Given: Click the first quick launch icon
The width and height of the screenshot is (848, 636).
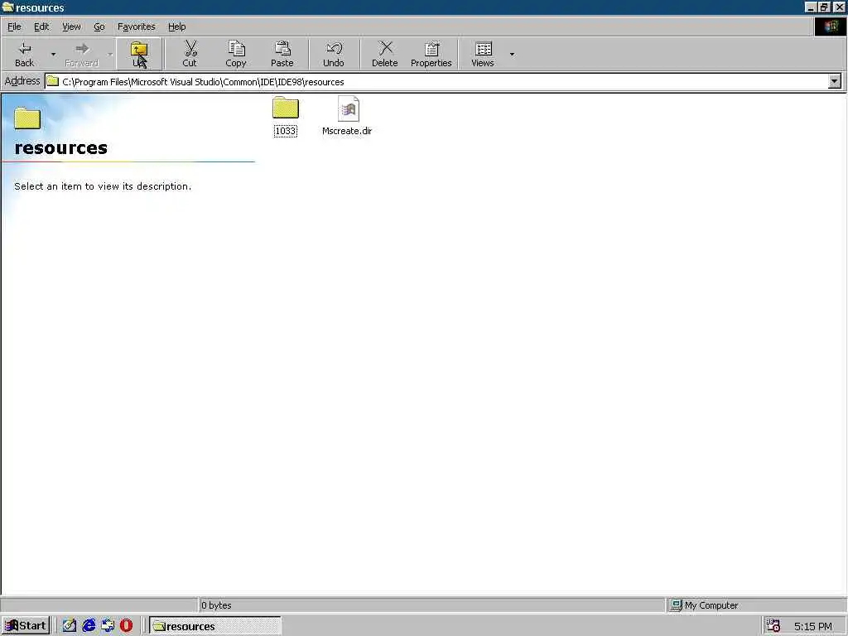Looking at the screenshot, I should (x=70, y=626).
